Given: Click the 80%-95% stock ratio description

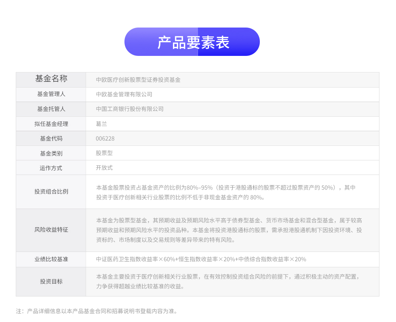Looking at the screenshot, I should 226,192.
